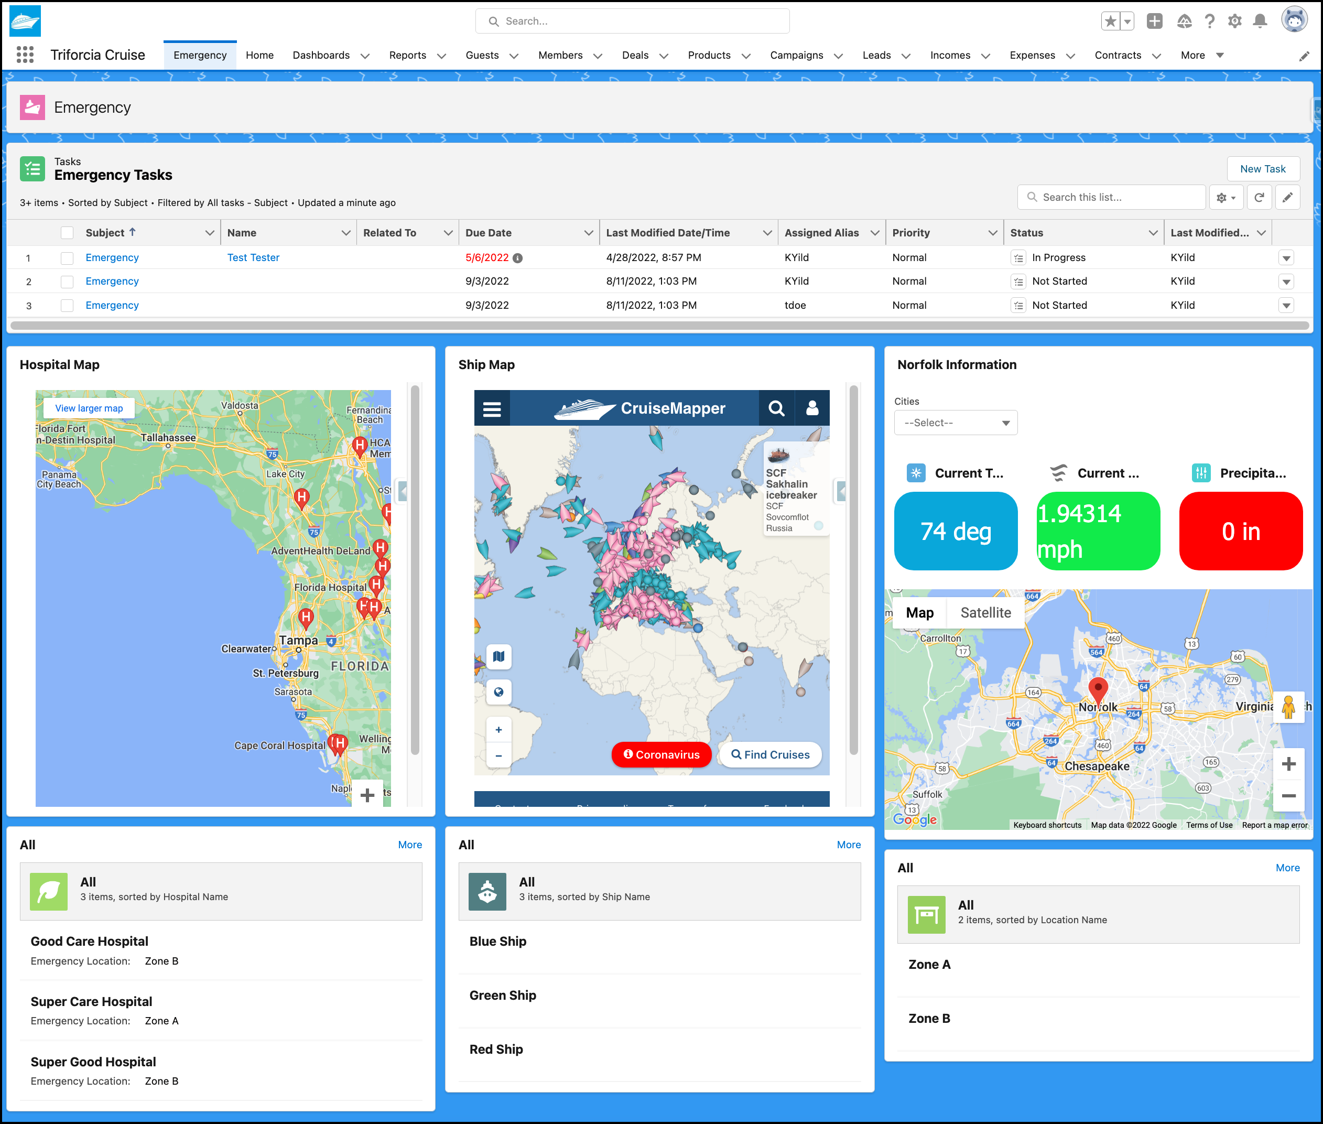This screenshot has height=1124, width=1323.
Task: Open More link in hospitals list
Action: [410, 845]
